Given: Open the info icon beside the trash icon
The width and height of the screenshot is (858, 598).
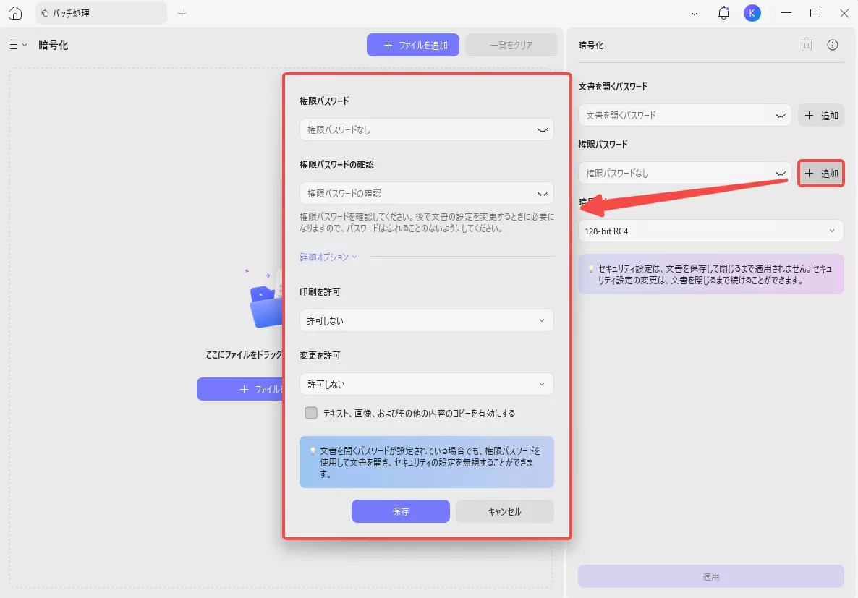Looking at the screenshot, I should tap(832, 44).
